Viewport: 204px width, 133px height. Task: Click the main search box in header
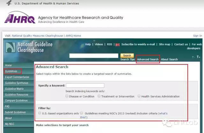pos(94,56)
